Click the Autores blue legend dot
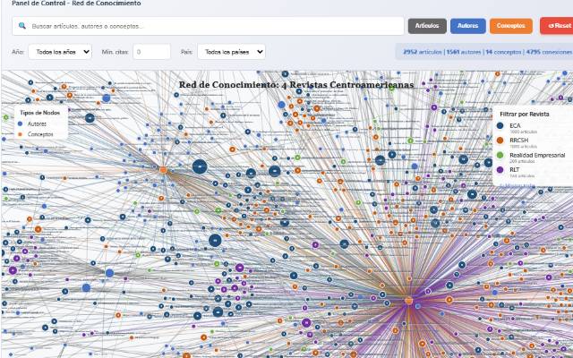 pyautogui.click(x=21, y=124)
